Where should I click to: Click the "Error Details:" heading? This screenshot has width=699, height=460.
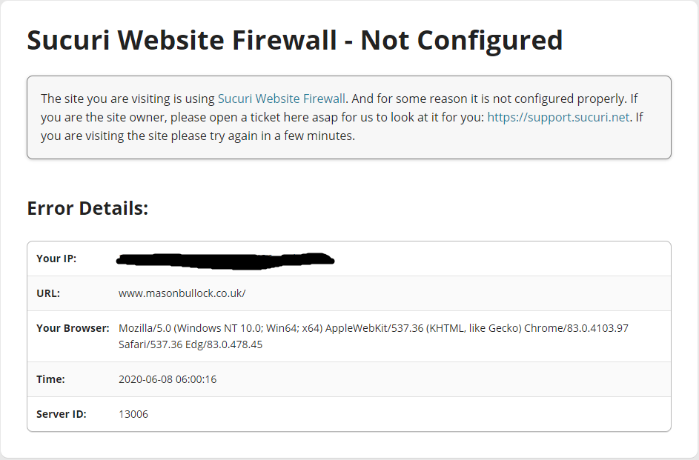(x=87, y=208)
